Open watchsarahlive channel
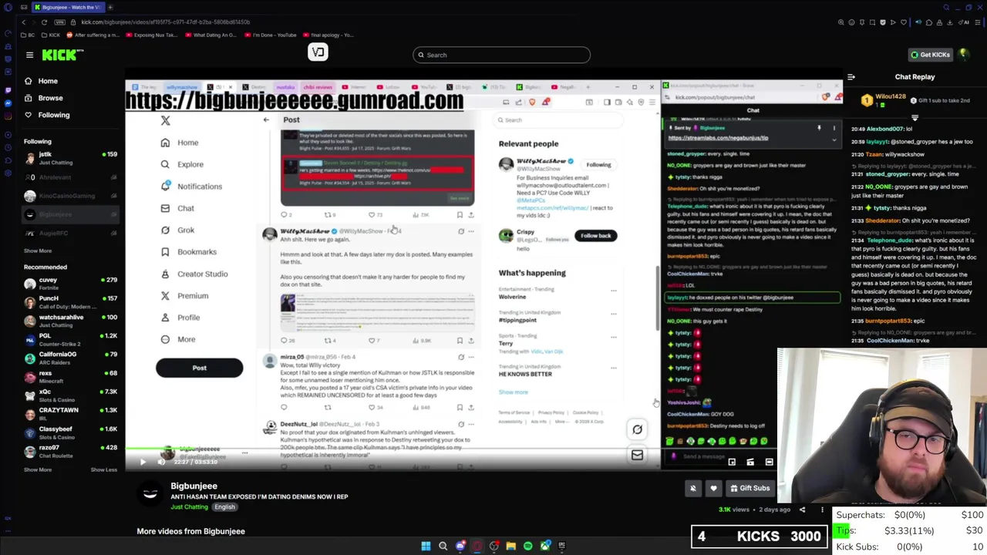987x555 pixels. coord(70,321)
